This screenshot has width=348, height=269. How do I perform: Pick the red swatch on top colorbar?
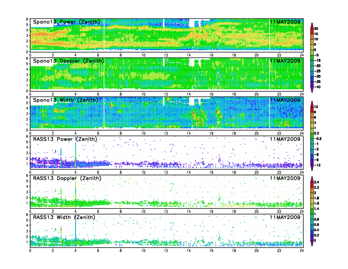[x=312, y=31]
